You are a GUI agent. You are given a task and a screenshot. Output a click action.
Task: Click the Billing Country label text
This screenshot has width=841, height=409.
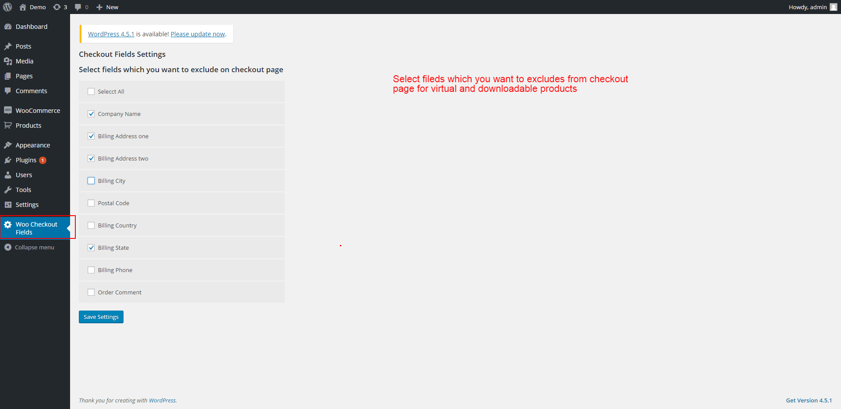point(117,226)
